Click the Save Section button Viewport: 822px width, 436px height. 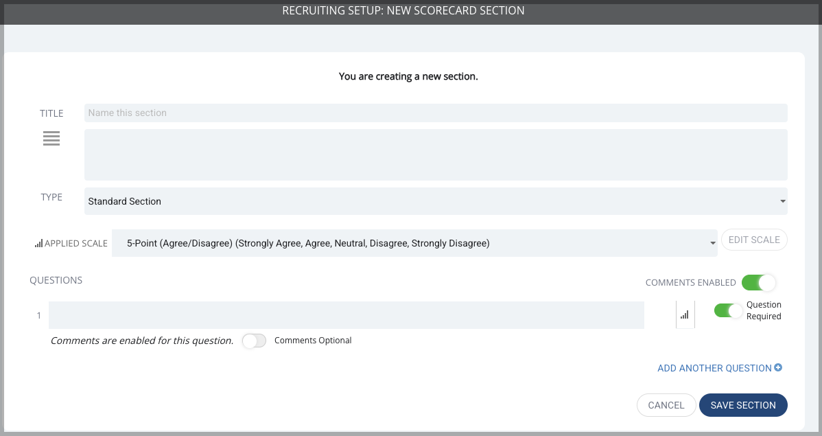coord(743,405)
